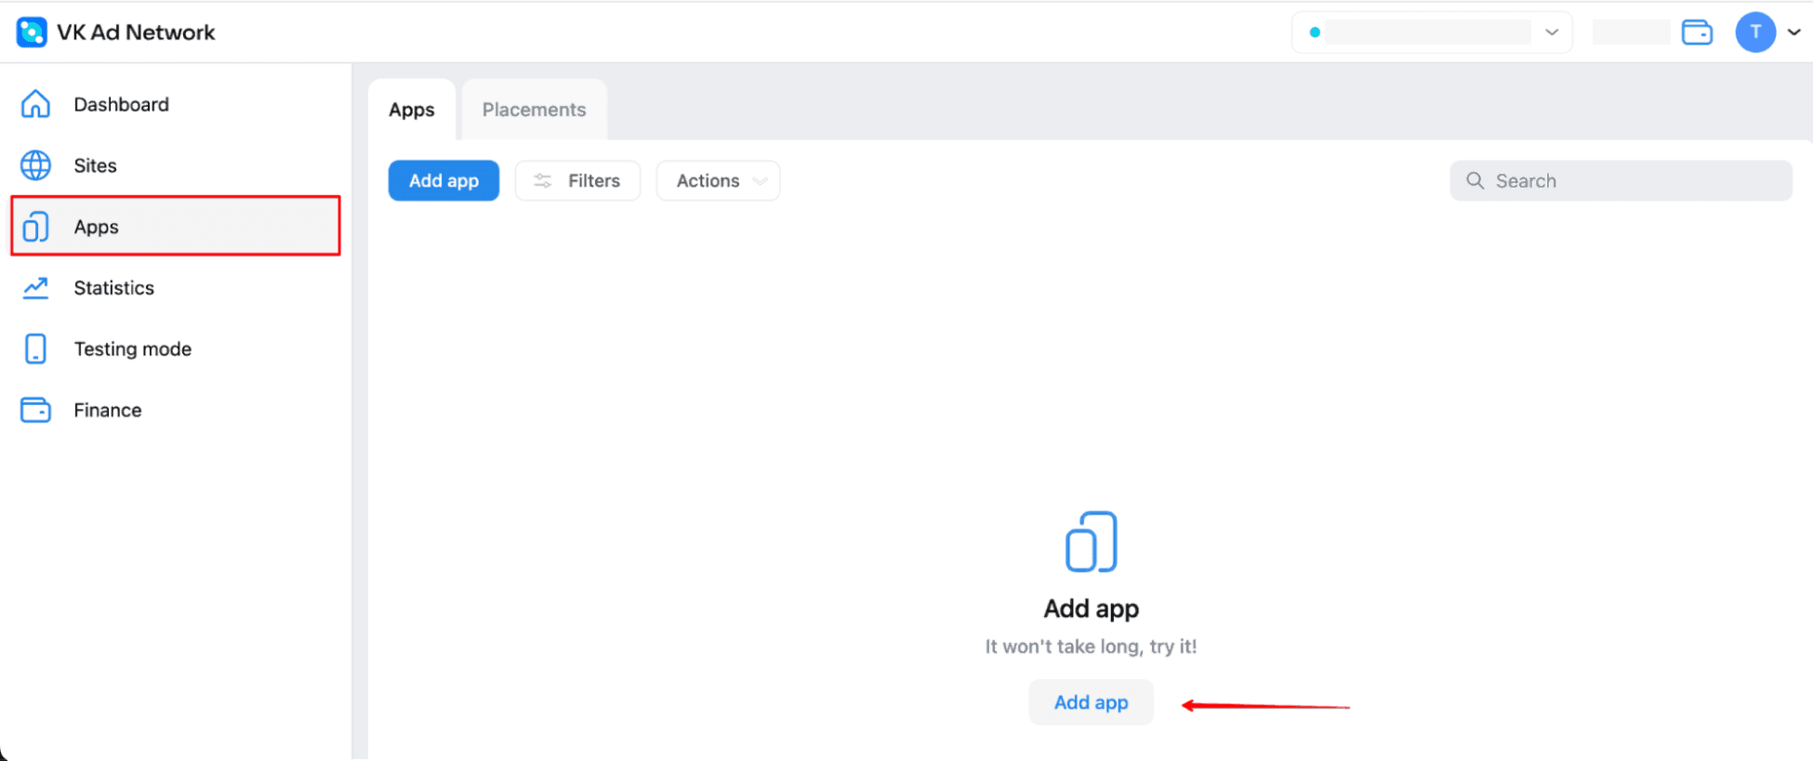Select the Apps tab
This screenshot has width=1813, height=761.
pyautogui.click(x=411, y=110)
